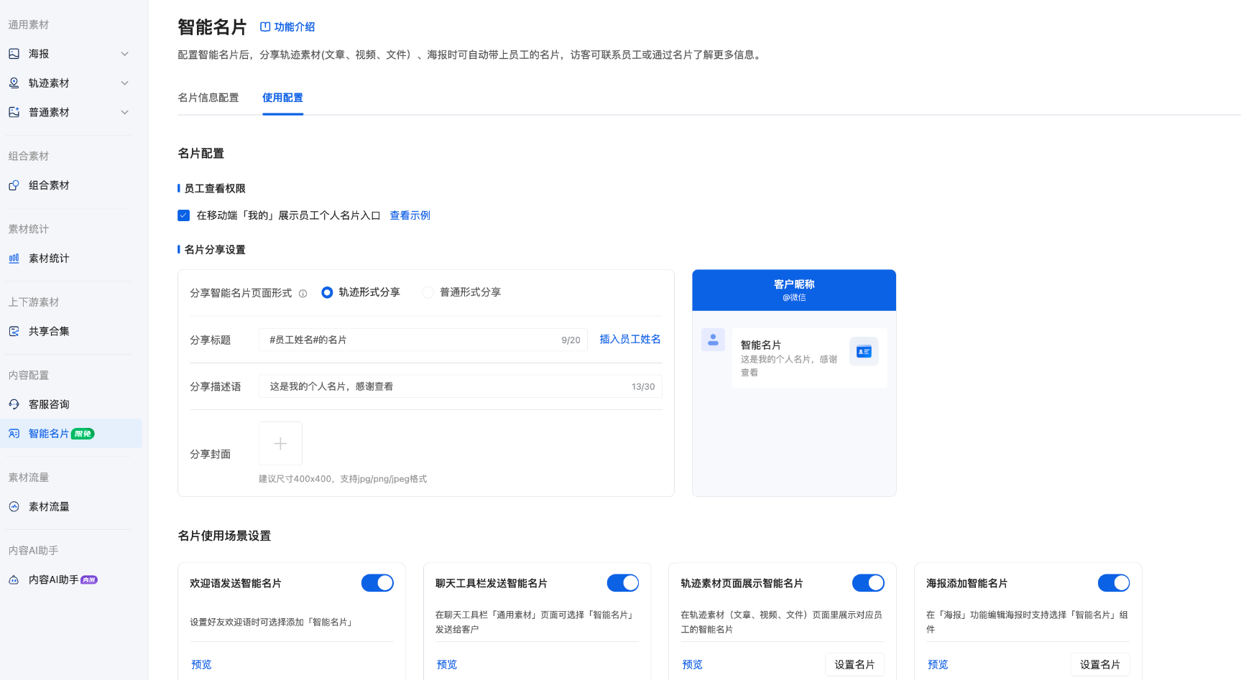
Task: Click the 组合素材 icon in sidebar
Action: point(14,185)
